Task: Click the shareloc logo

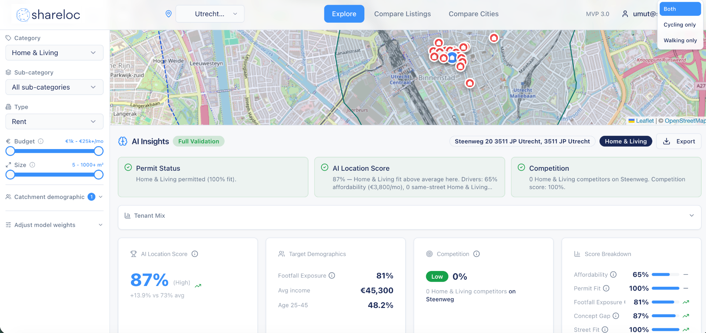Action: coord(48,15)
